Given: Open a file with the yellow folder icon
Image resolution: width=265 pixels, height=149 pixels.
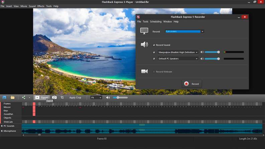Looking at the screenshot, I should tap(12, 98).
